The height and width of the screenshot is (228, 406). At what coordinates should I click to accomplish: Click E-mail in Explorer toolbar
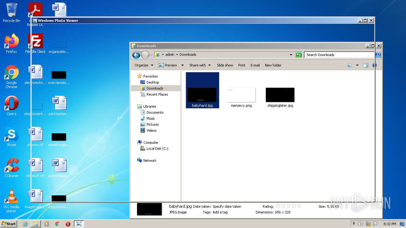(x=255, y=65)
